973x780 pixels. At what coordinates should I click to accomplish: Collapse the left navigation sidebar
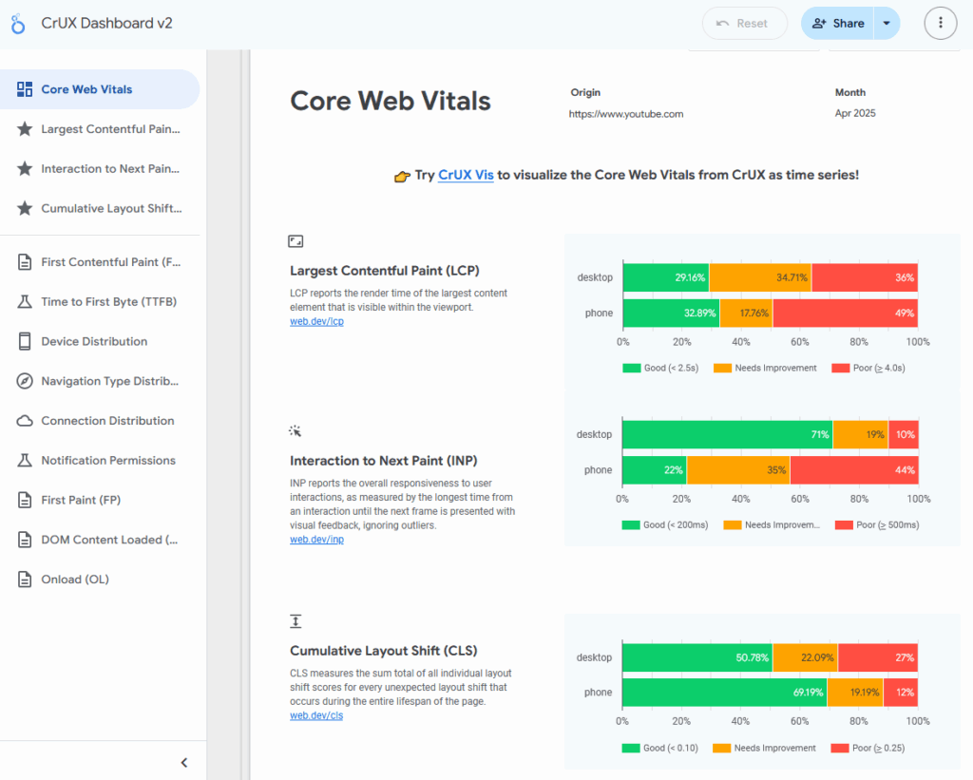(184, 762)
